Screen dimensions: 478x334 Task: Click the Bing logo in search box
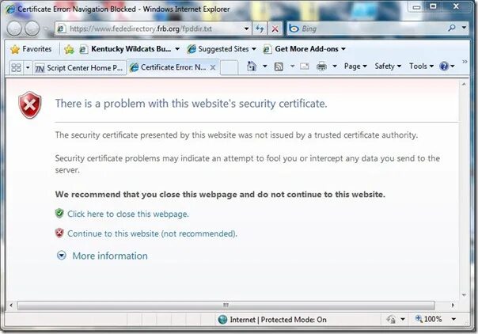294,28
